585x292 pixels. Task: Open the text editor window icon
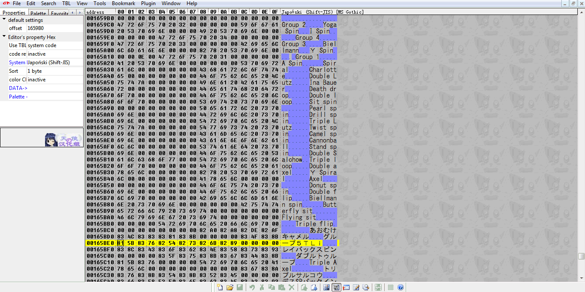click(x=346, y=287)
